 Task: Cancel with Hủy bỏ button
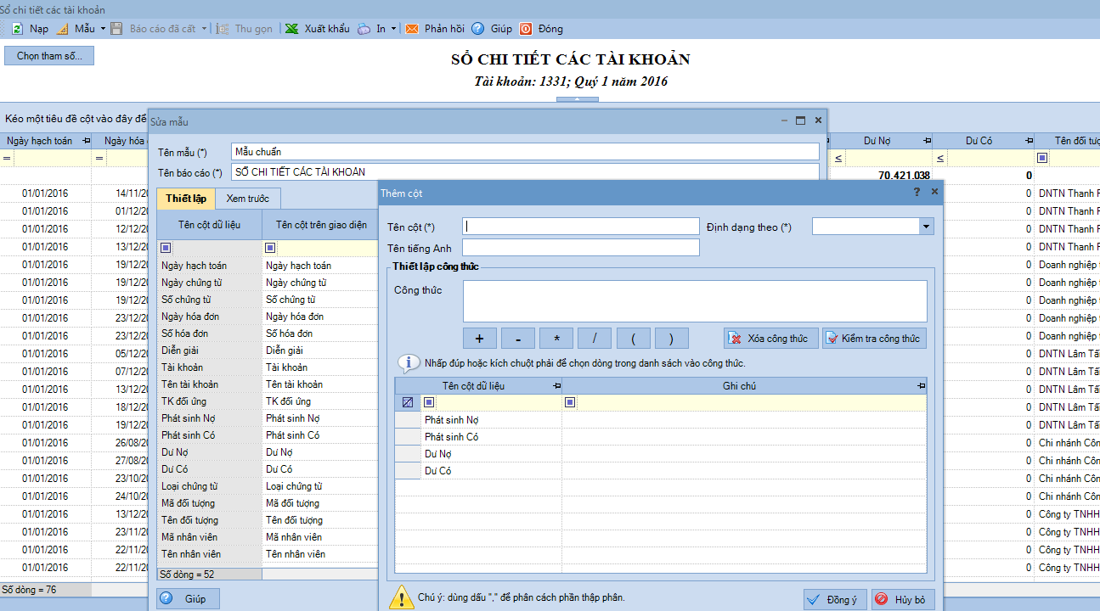pos(904,600)
